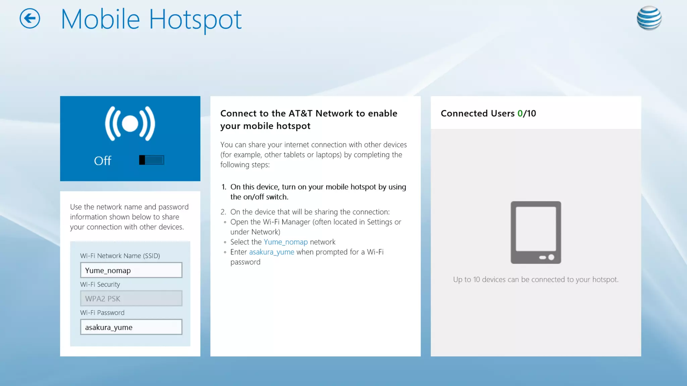Click the Wi-Fi Security label

pos(100,284)
